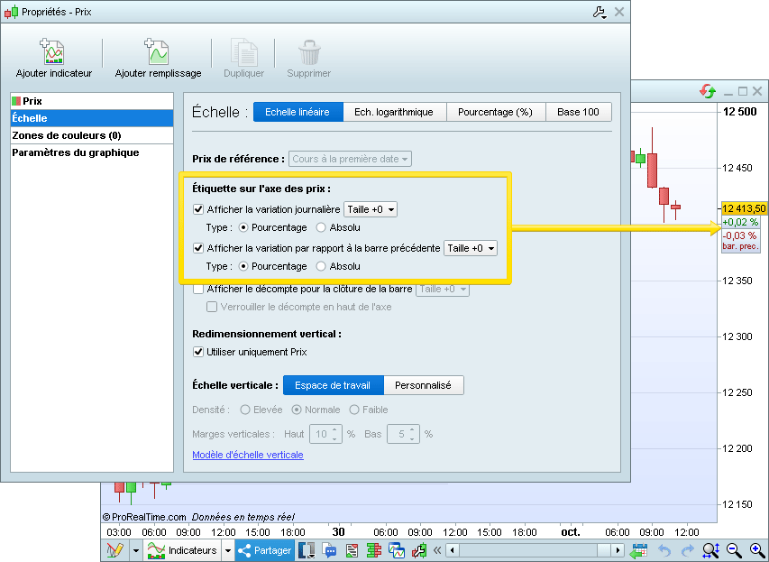This screenshot has height=562, width=769.
Task: Uncheck Afficher la variation journalière
Action: click(199, 209)
